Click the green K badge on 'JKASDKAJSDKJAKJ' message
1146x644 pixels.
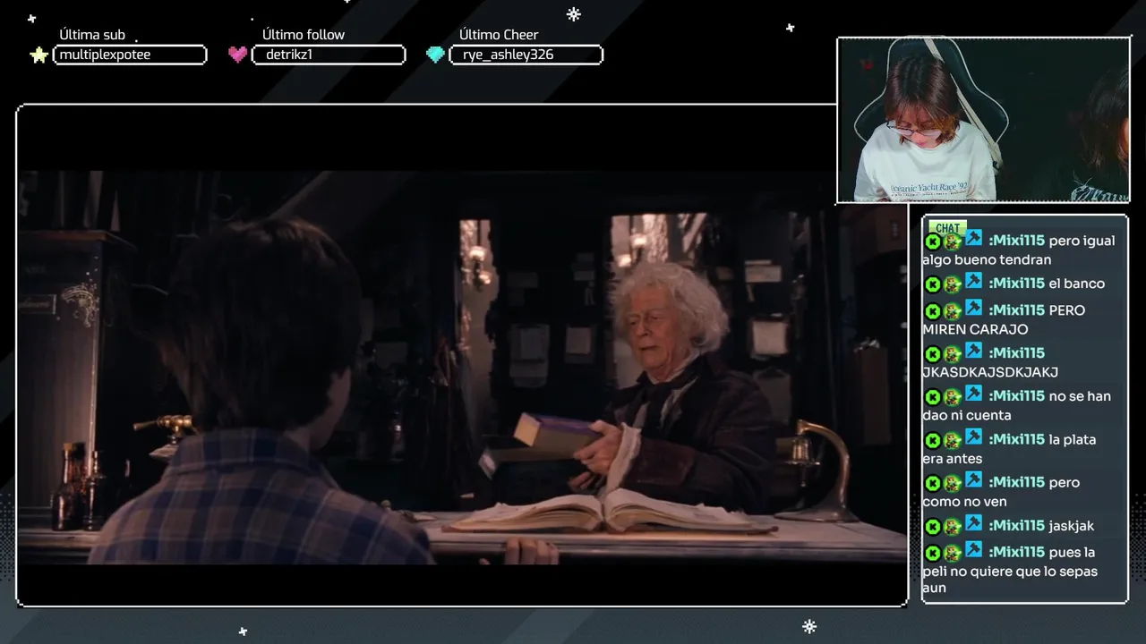pyautogui.click(x=932, y=354)
